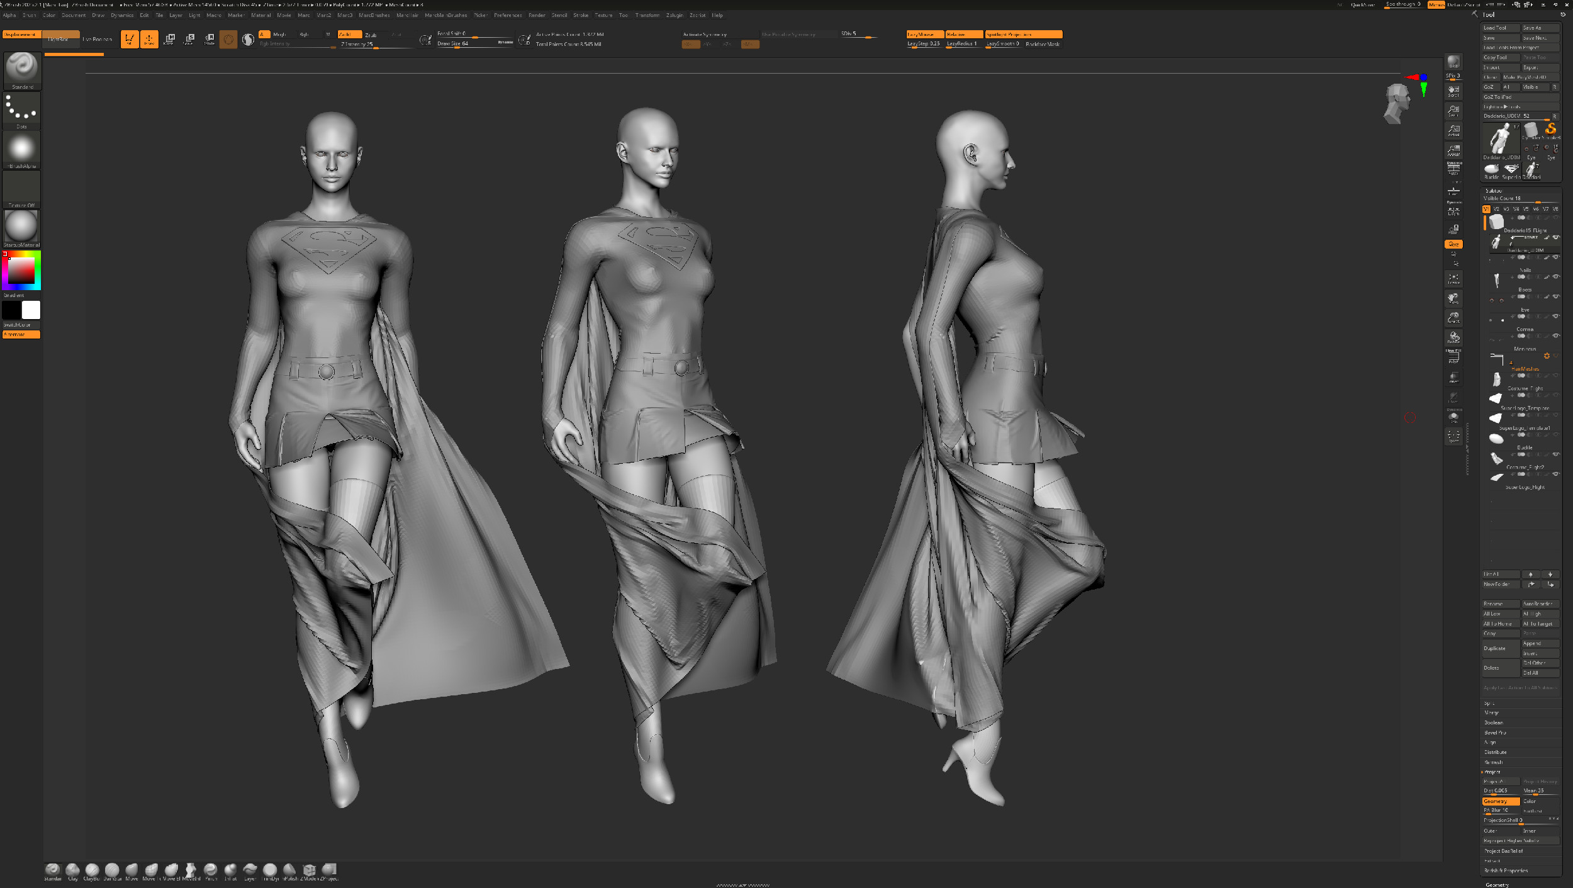Select the Scale transform icon
This screenshot has width=1573, height=888.
click(189, 39)
